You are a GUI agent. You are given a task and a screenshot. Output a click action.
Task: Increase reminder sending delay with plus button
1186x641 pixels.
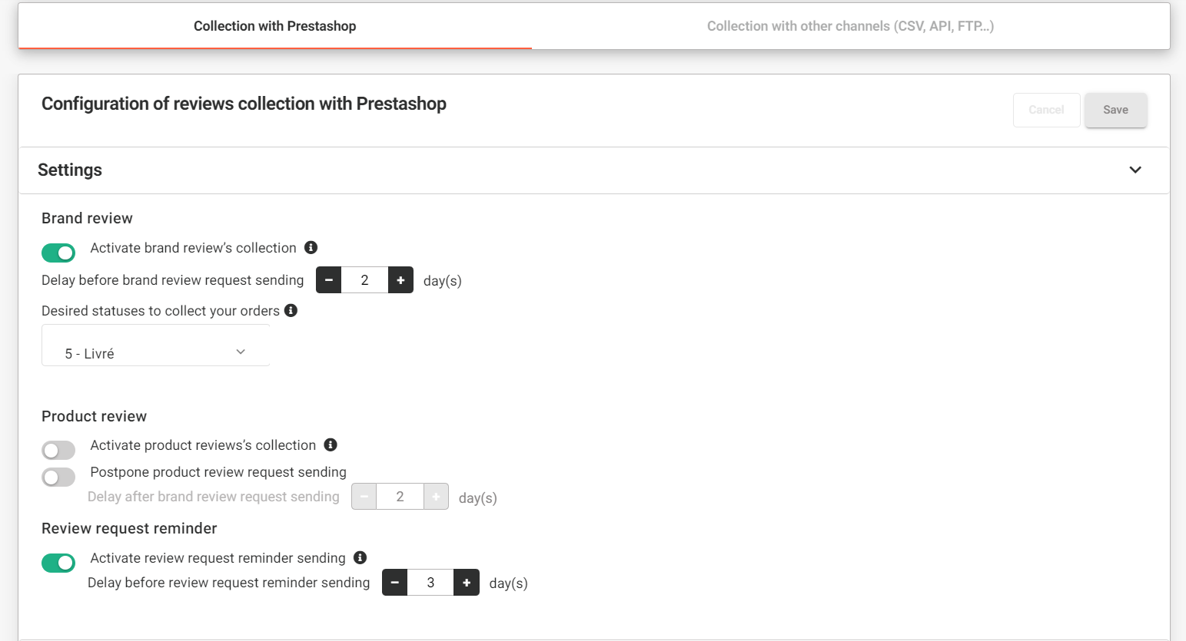467,583
